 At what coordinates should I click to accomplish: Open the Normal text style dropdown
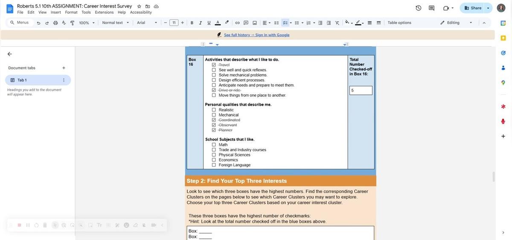pos(116,23)
